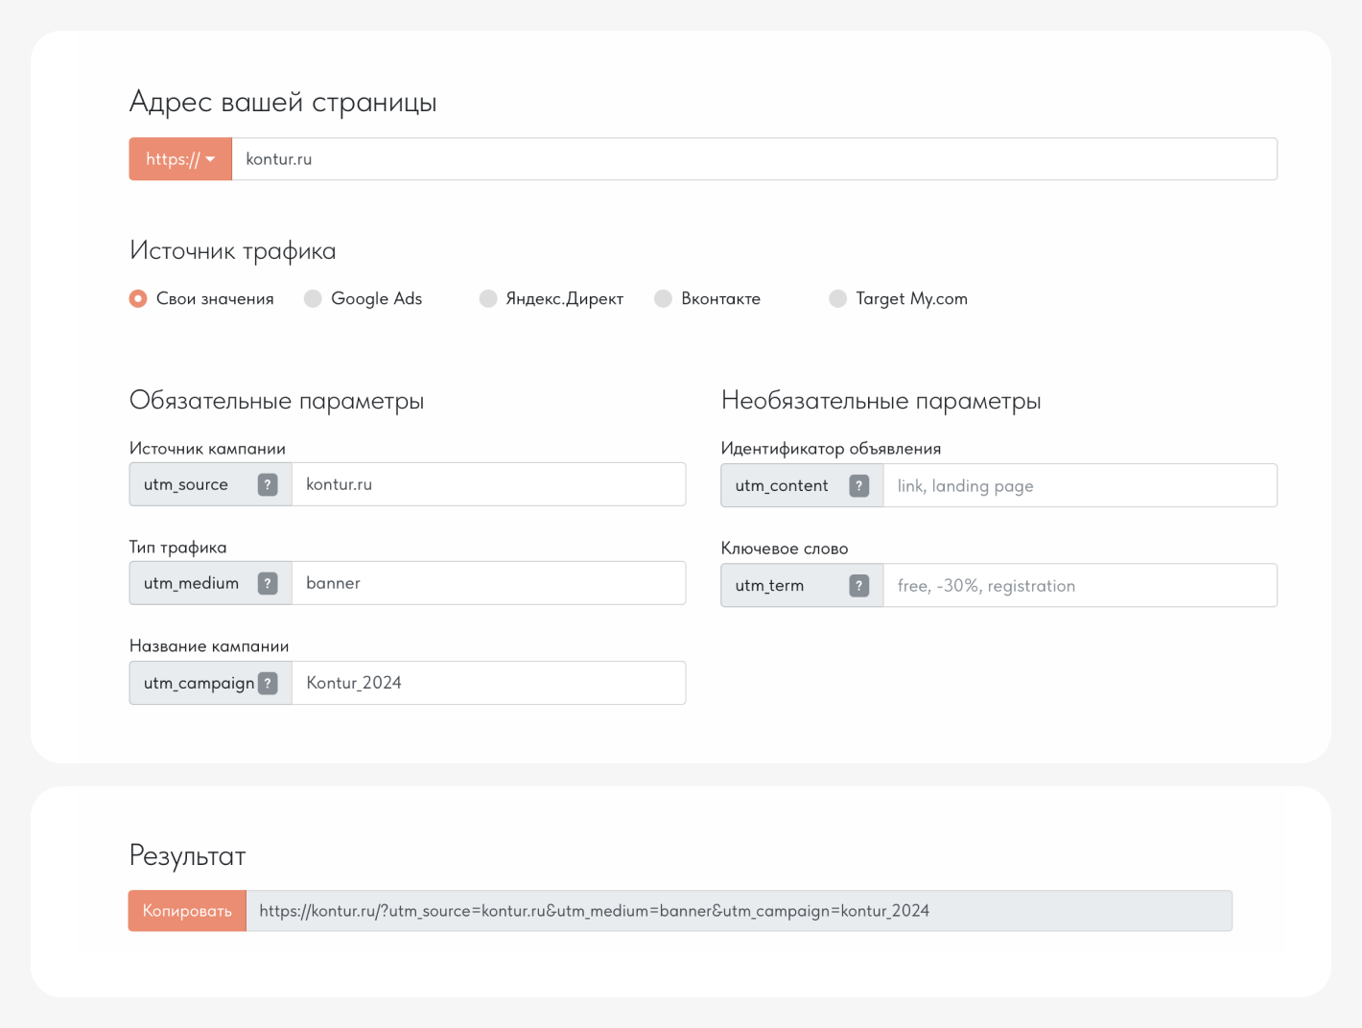Click the Источник кампании field label

[x=207, y=449]
